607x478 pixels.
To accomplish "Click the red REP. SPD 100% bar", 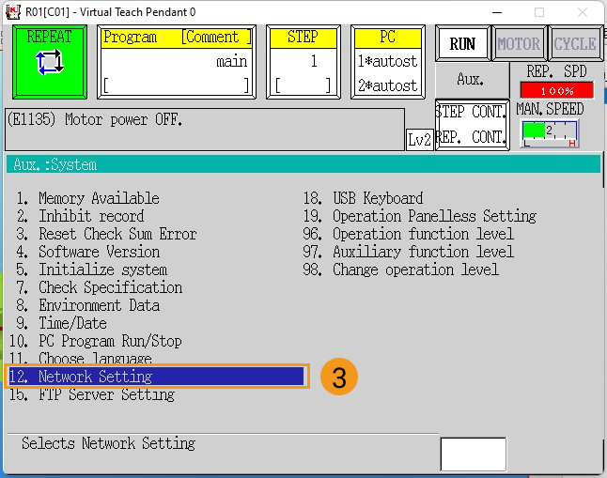I will tap(556, 90).
